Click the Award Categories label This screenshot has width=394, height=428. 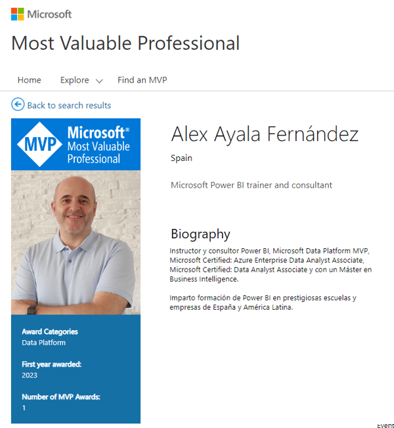50,332
